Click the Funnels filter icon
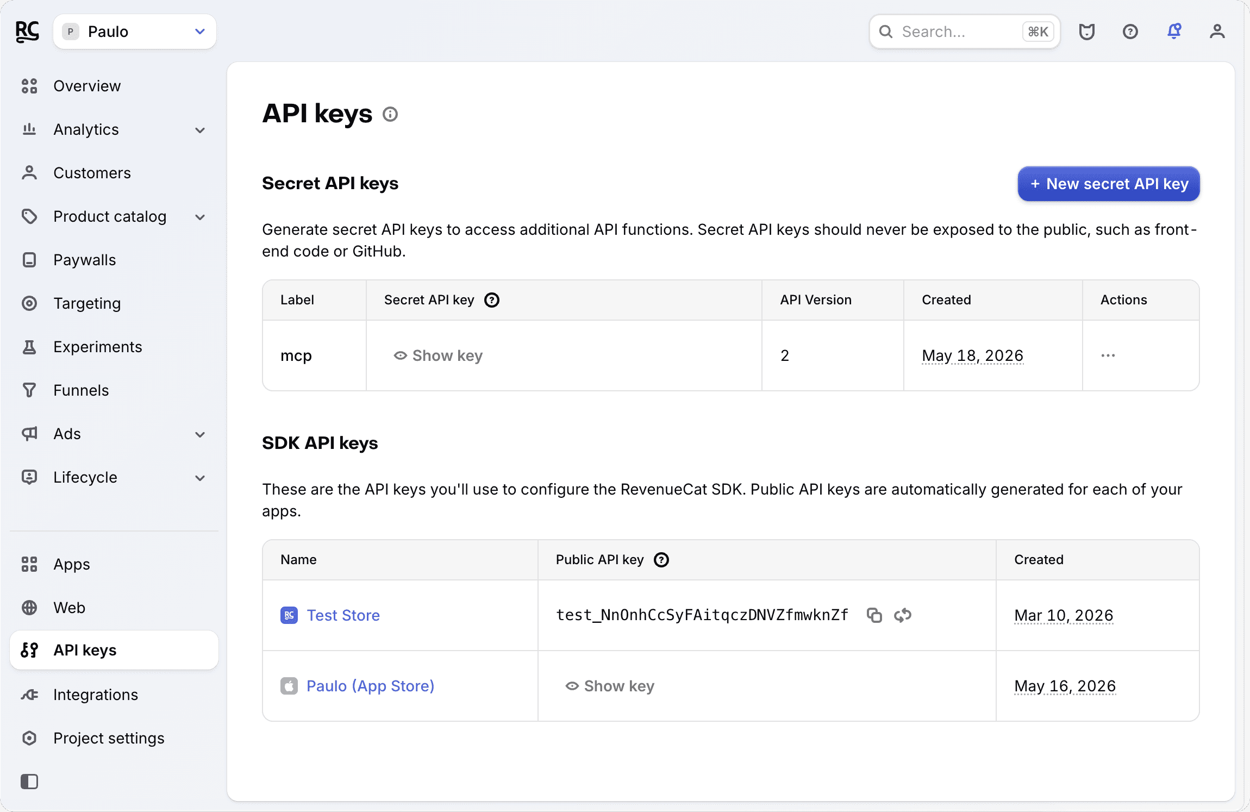Viewport: 1250px width, 812px height. click(x=29, y=390)
